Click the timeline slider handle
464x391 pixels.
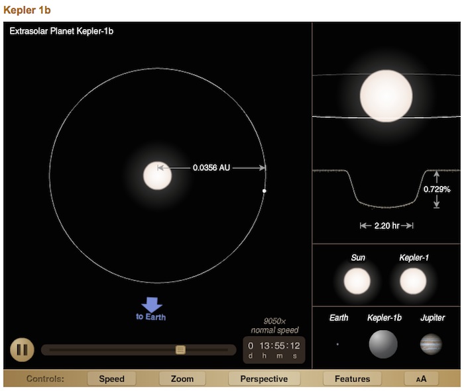point(180,349)
